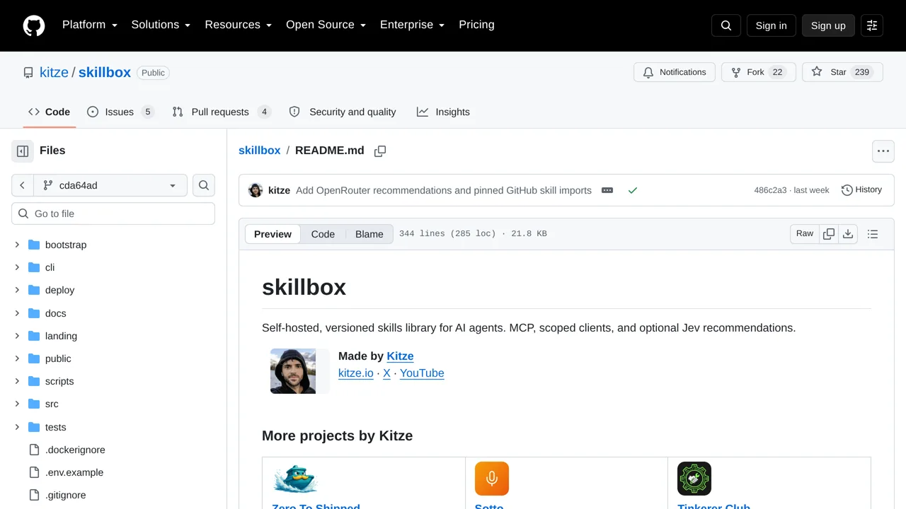Open the more file actions ellipsis menu
Viewport: 906px width, 509px height.
(883, 151)
